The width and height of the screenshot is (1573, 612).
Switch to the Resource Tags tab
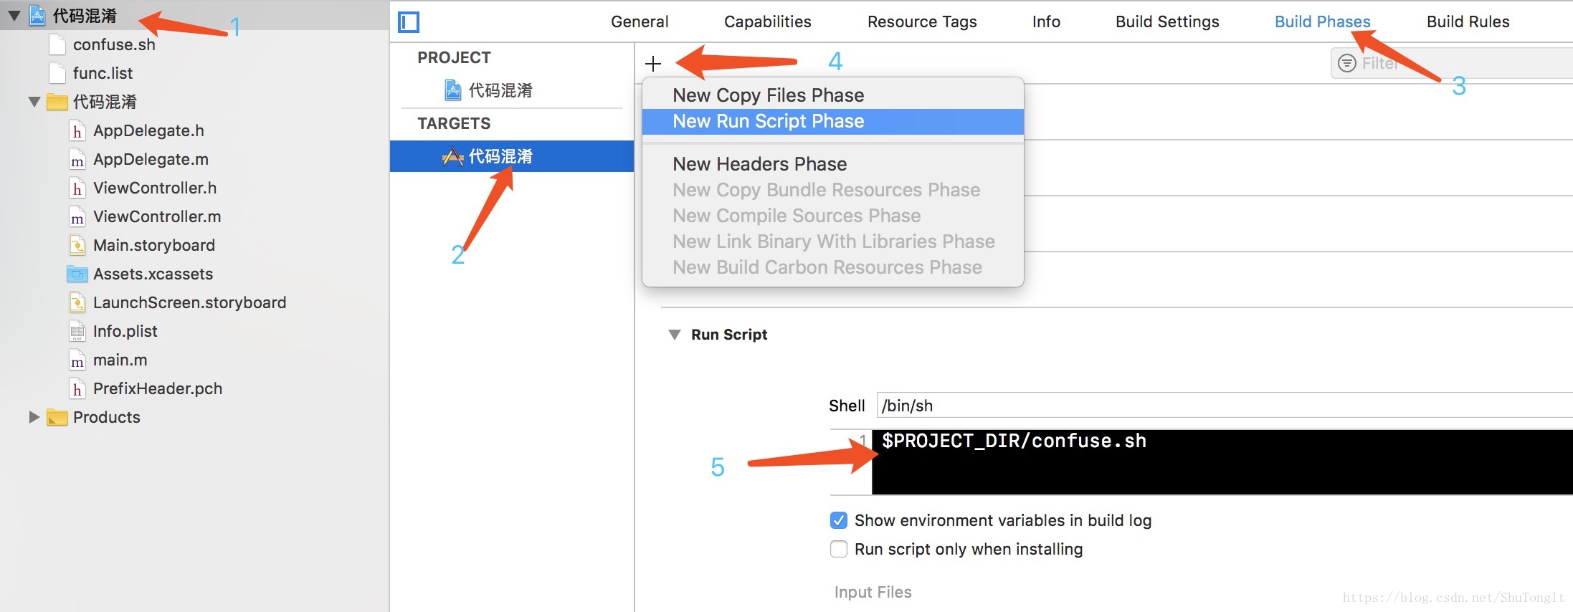(x=922, y=21)
